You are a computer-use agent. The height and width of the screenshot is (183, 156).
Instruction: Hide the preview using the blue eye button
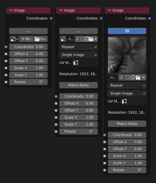point(127,31)
